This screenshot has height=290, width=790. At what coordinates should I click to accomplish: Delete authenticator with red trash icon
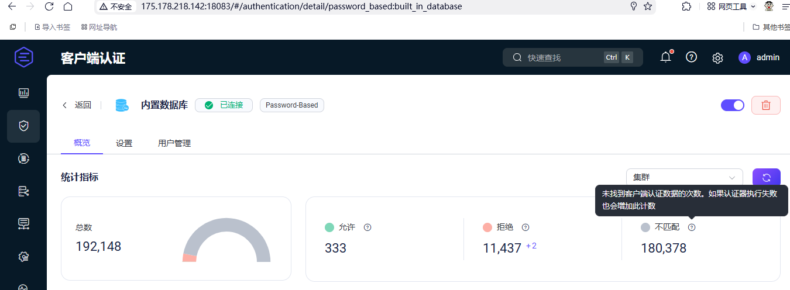pos(765,105)
